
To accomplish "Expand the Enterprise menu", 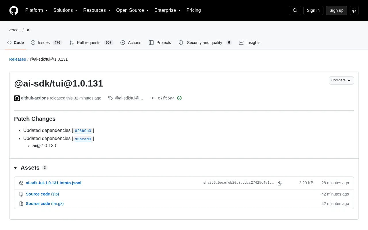I will [x=168, y=10].
